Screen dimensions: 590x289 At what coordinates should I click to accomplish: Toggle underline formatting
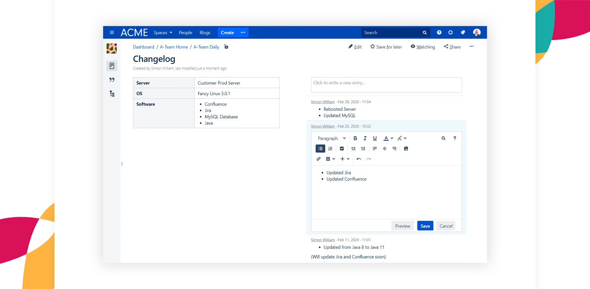tap(375, 138)
